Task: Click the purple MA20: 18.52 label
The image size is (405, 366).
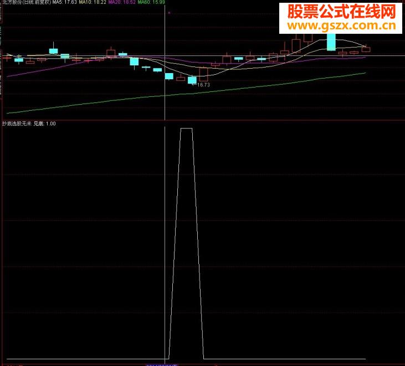Action: coord(122,2)
